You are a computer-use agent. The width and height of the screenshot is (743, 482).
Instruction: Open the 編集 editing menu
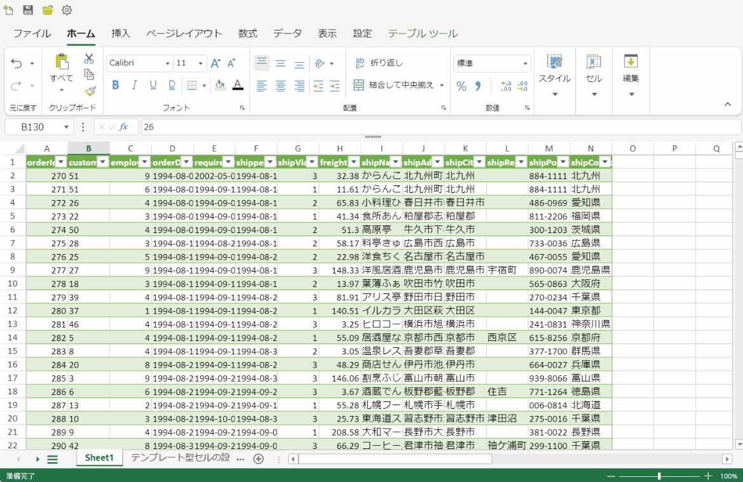click(631, 75)
